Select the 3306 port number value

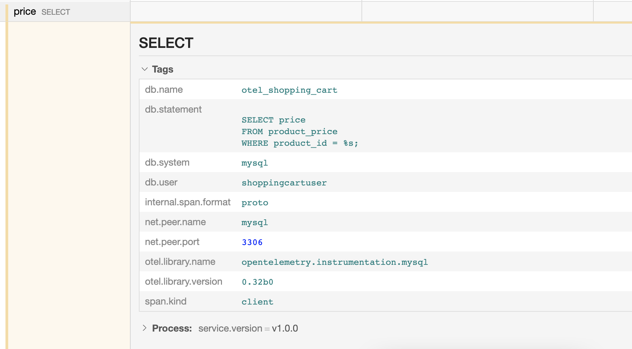pyautogui.click(x=252, y=242)
